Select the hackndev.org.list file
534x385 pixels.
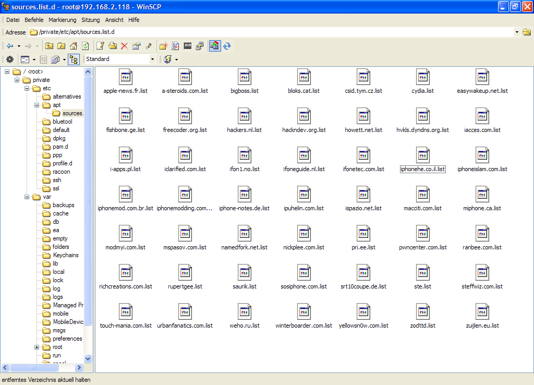point(304,121)
